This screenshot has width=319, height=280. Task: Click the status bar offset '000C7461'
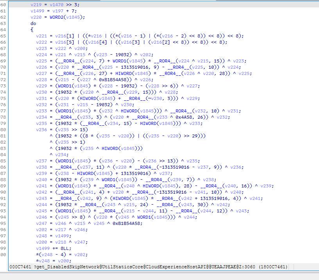20,267
